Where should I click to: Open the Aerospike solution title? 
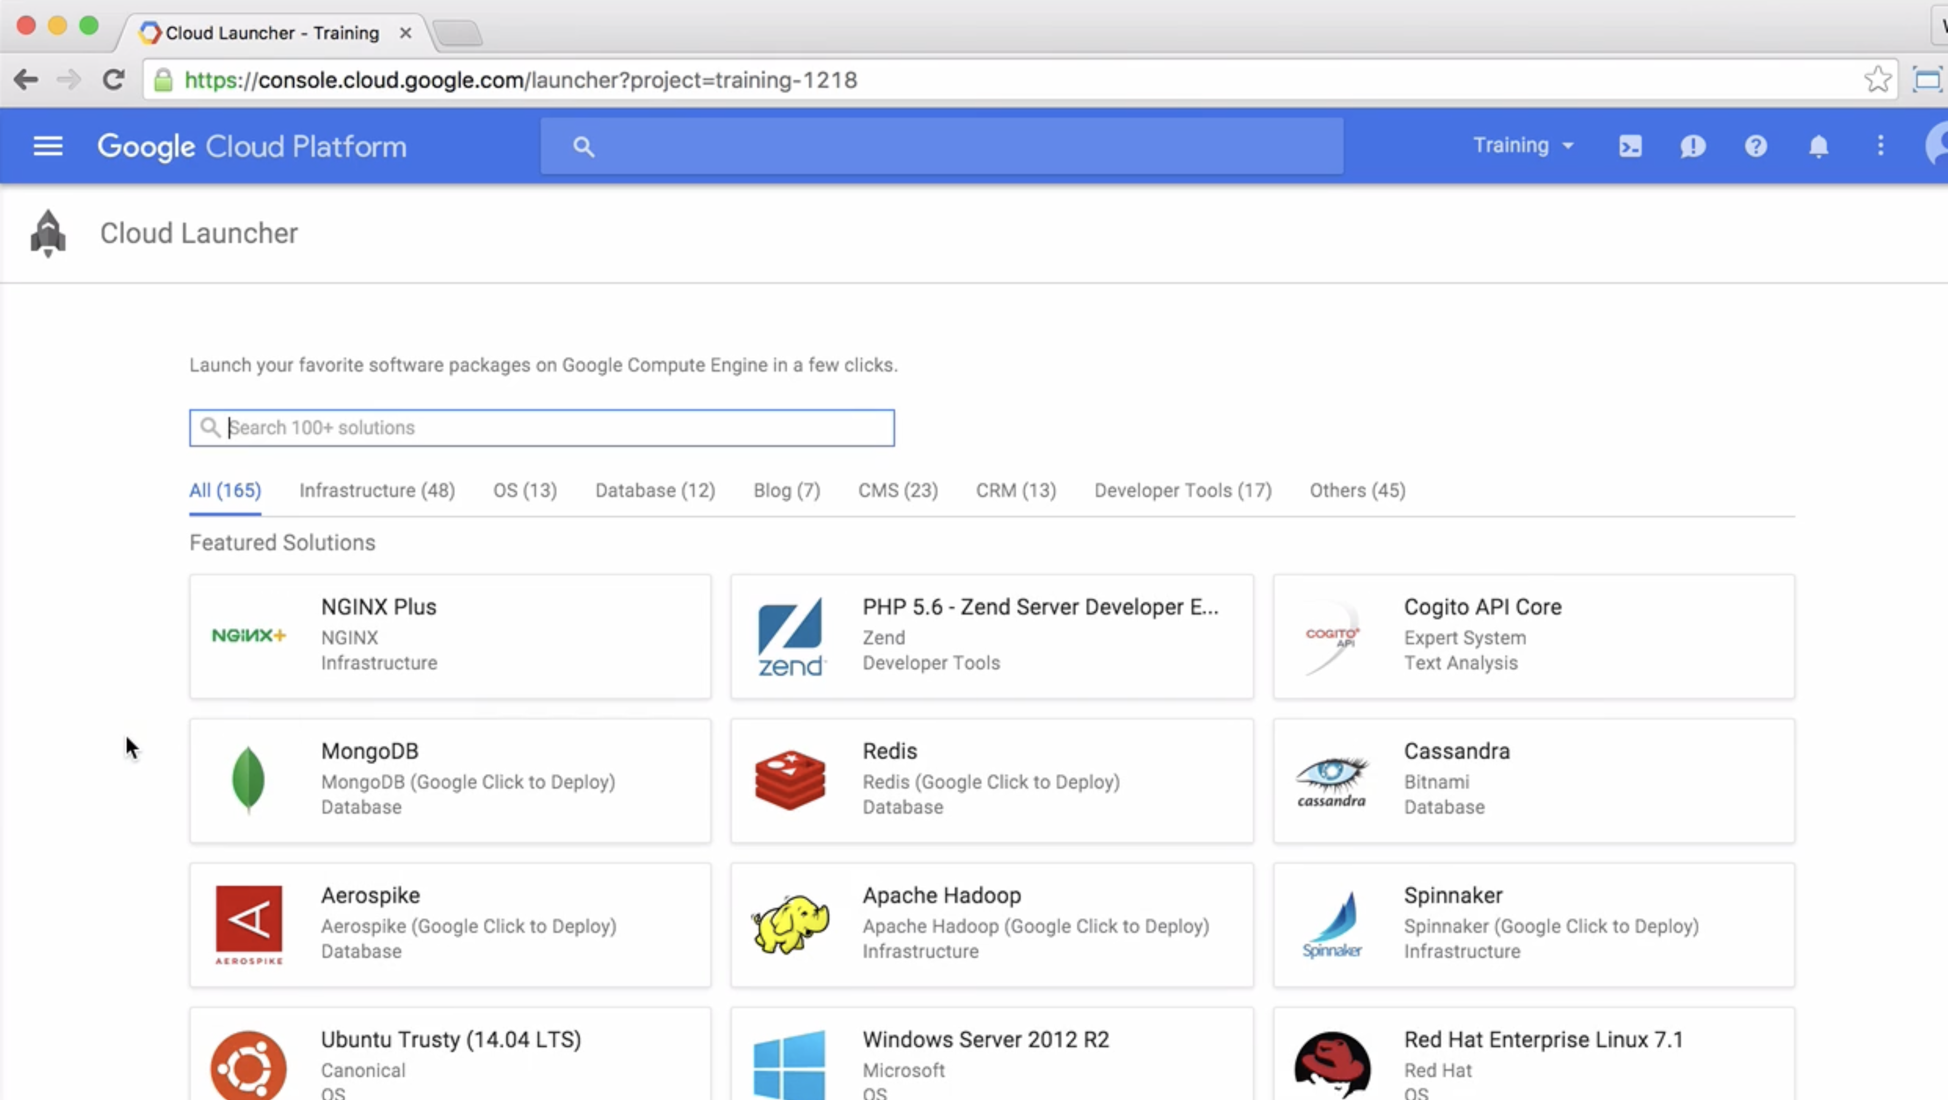click(371, 896)
